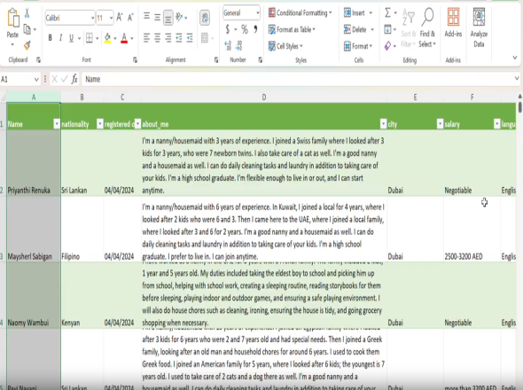Align text right
523x390 pixels.
coord(168,38)
